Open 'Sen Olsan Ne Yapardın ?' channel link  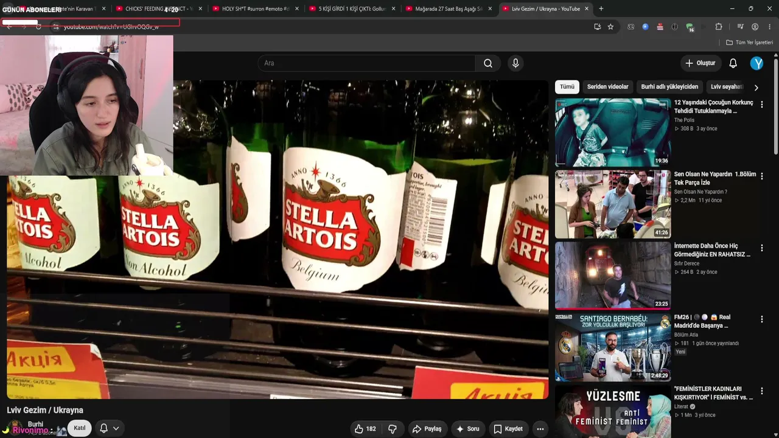coord(700,192)
